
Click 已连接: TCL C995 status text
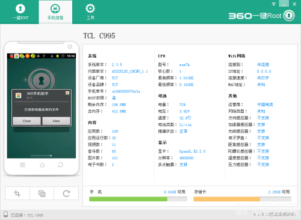(27, 215)
